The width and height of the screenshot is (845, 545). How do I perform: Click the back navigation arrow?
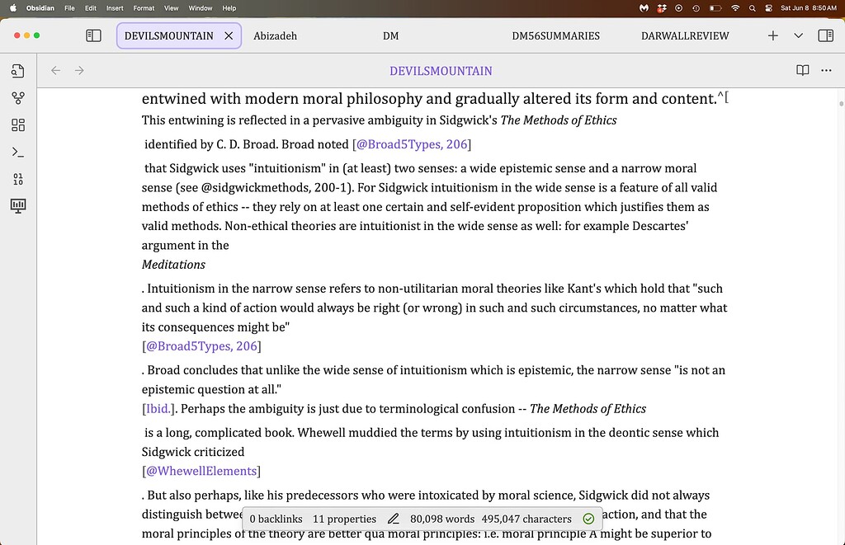click(55, 71)
